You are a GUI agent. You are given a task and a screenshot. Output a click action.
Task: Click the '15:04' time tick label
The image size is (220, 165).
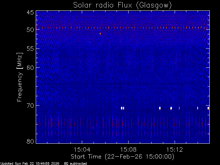[x=82, y=150]
